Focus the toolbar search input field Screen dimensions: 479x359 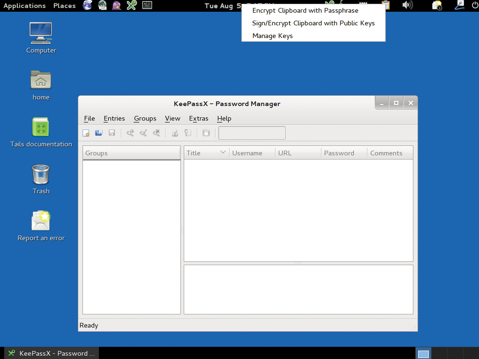coord(252,133)
